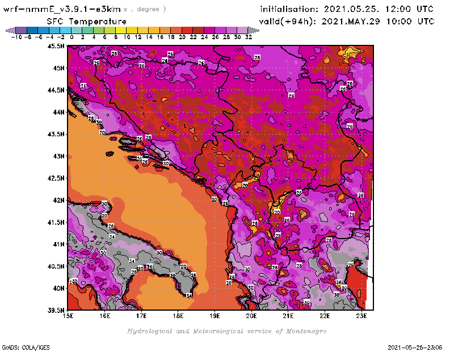Screen dimensions: 454x351
Task: Click the red color bar segment between 20 and 22
Action: pos(187,30)
